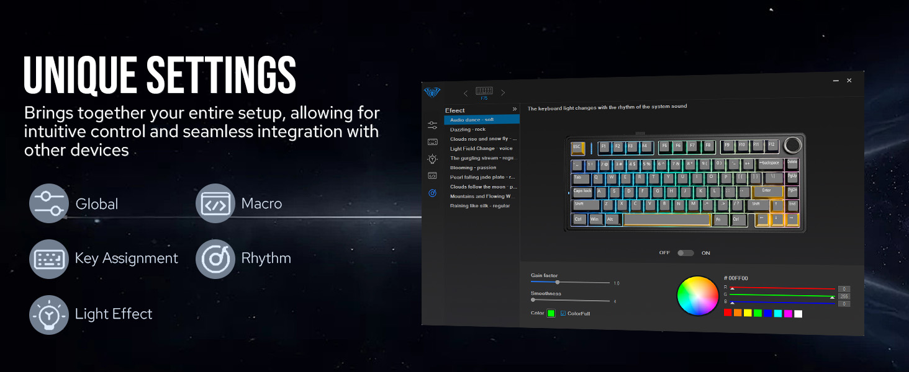The width and height of the screenshot is (909, 372).
Task: Collapse the Effect list with double chevron
Action: [514, 109]
